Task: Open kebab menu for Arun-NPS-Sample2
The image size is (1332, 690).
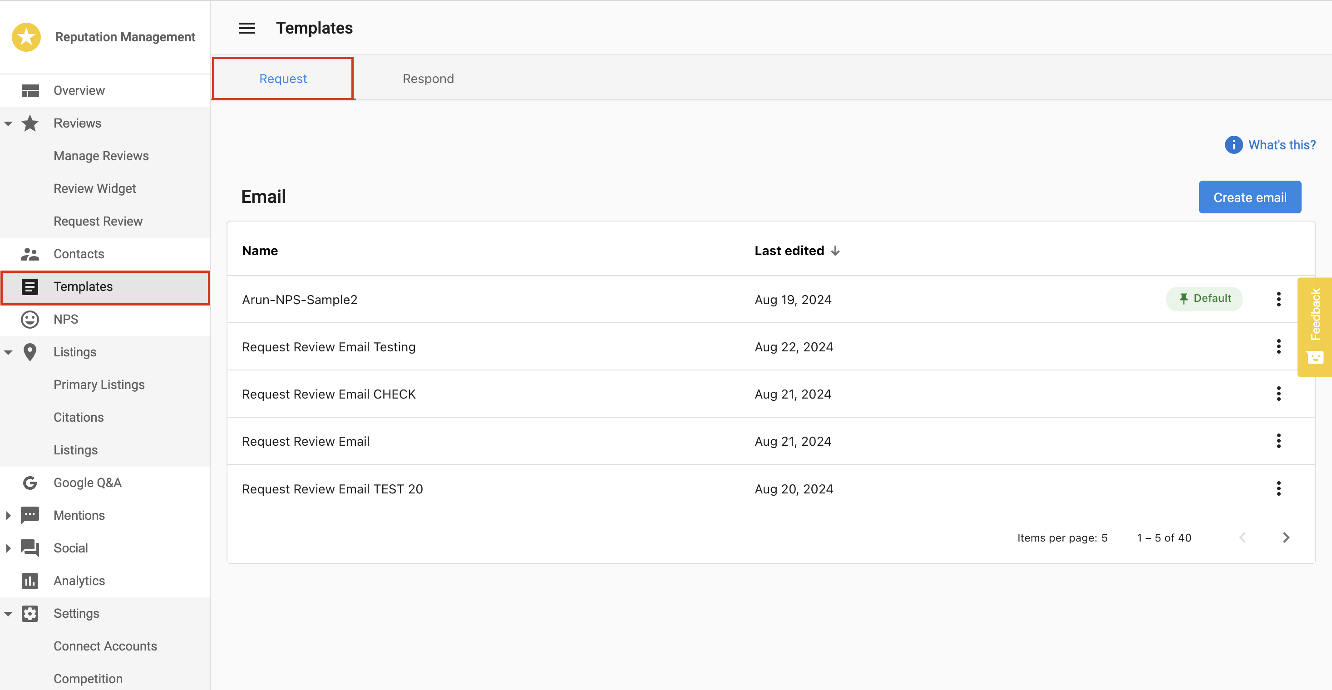Action: [1279, 299]
